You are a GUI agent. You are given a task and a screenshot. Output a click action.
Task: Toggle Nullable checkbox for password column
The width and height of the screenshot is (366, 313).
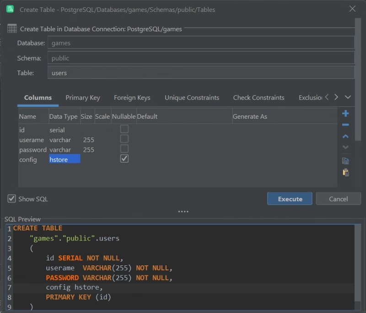(x=124, y=148)
